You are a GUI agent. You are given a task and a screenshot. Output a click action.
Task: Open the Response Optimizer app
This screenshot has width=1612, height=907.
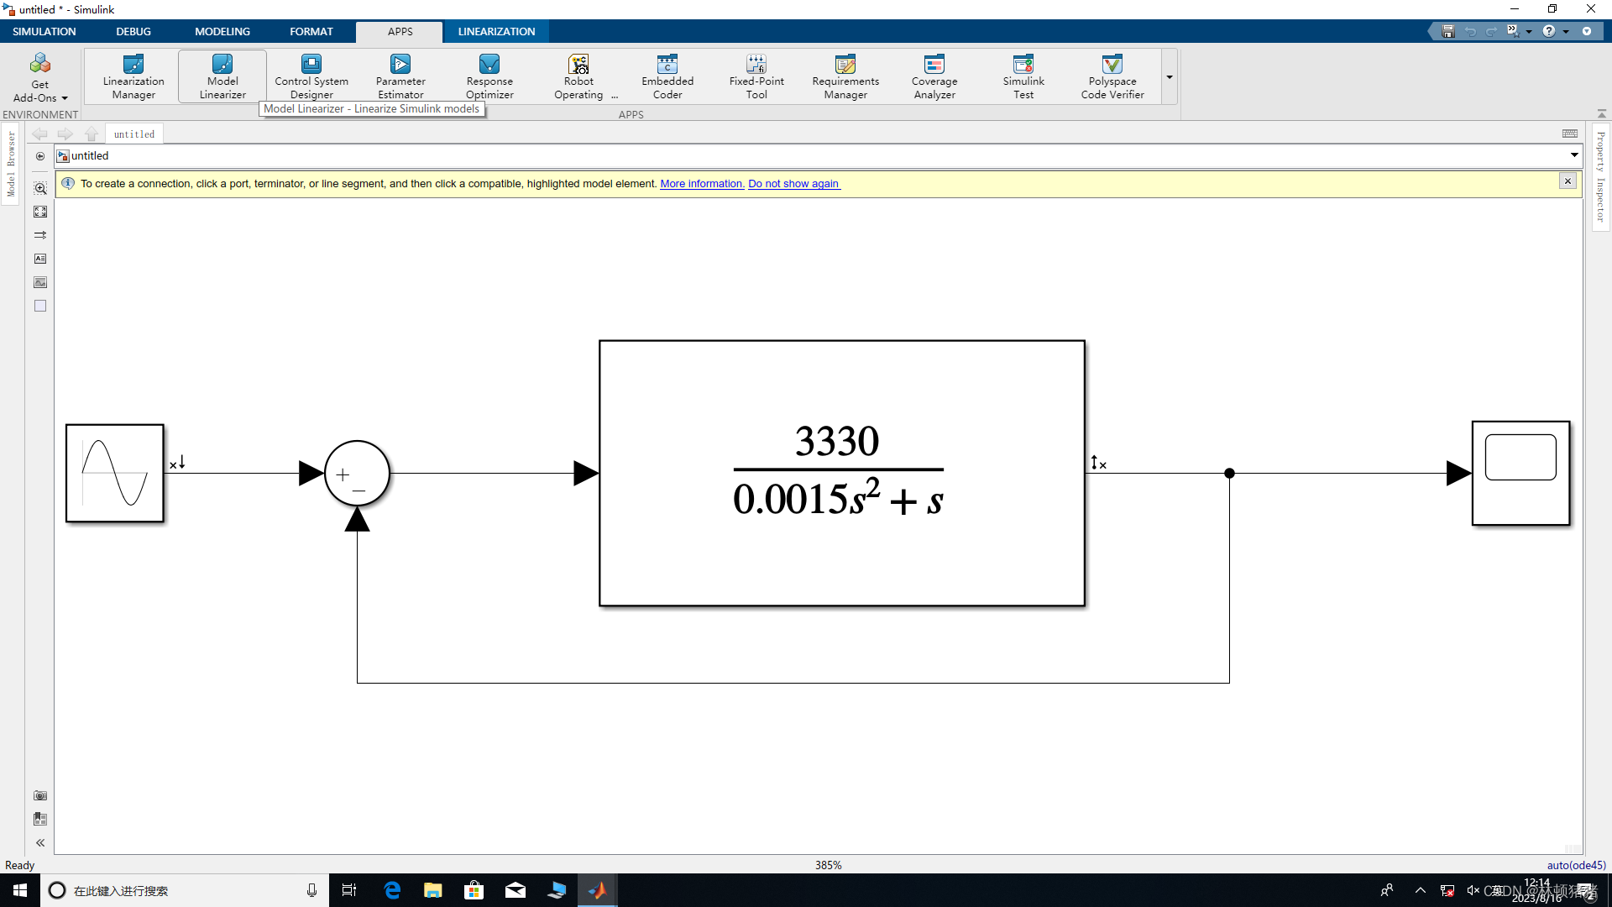pos(489,76)
